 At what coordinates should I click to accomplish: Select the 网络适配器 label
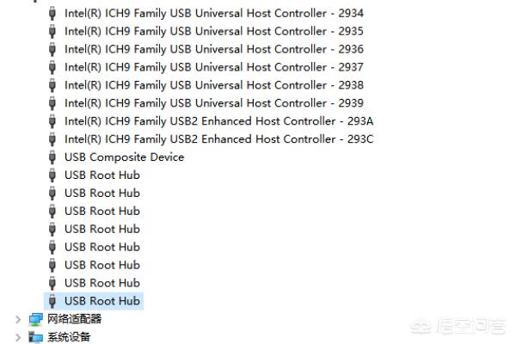(x=74, y=319)
